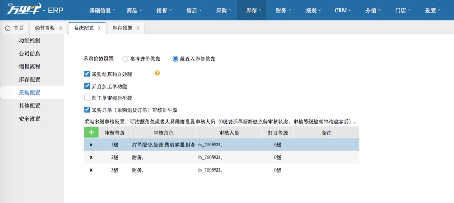Click the 打回等级 column header
The image size is (454, 203).
[x=277, y=133]
